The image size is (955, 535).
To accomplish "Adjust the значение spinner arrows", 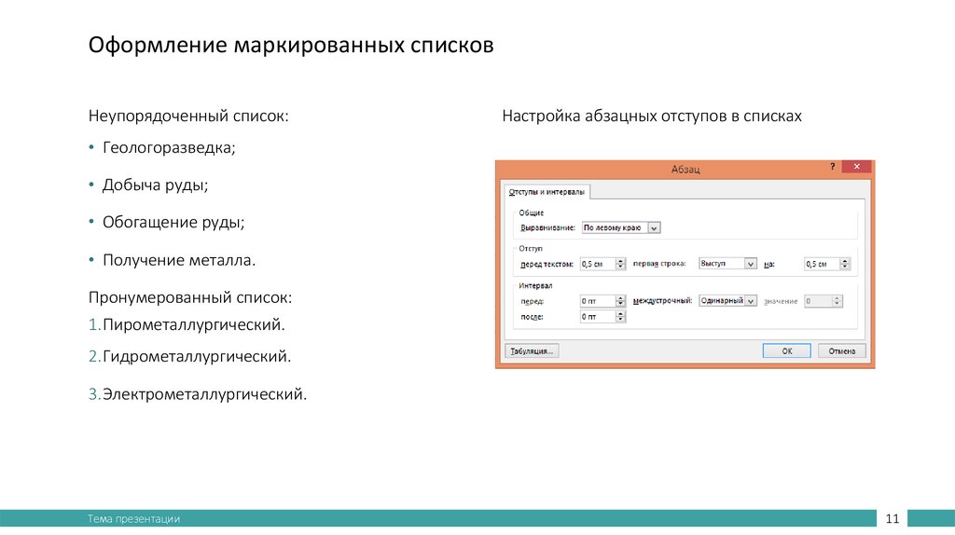I will [837, 301].
